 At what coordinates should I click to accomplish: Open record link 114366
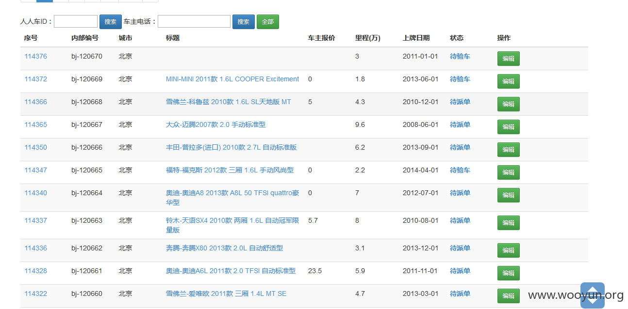pos(36,102)
